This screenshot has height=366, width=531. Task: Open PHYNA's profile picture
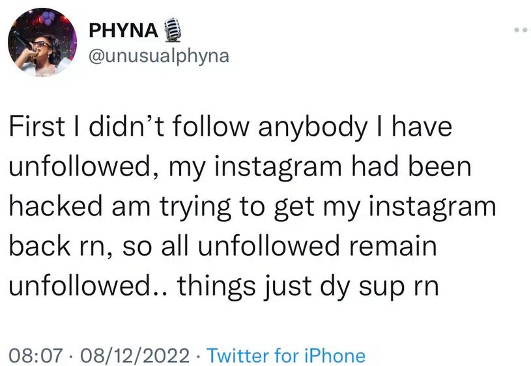pyautogui.click(x=42, y=43)
